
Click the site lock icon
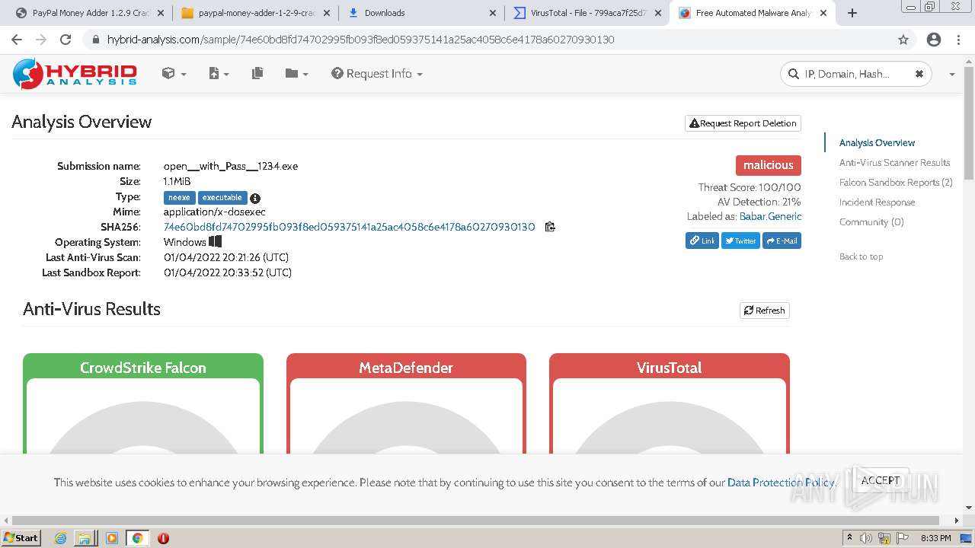(x=96, y=40)
